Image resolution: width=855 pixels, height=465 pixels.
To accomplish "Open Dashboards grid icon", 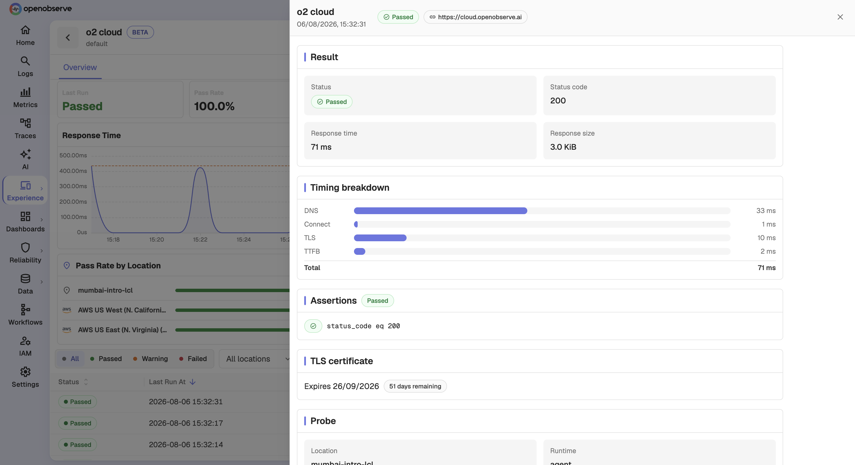I will click(x=25, y=216).
